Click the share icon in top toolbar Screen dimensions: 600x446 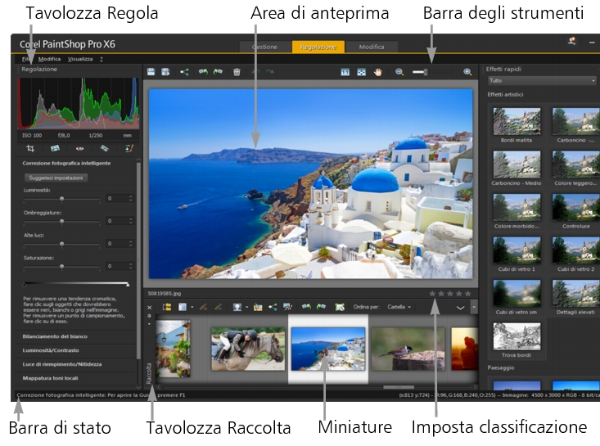184,72
